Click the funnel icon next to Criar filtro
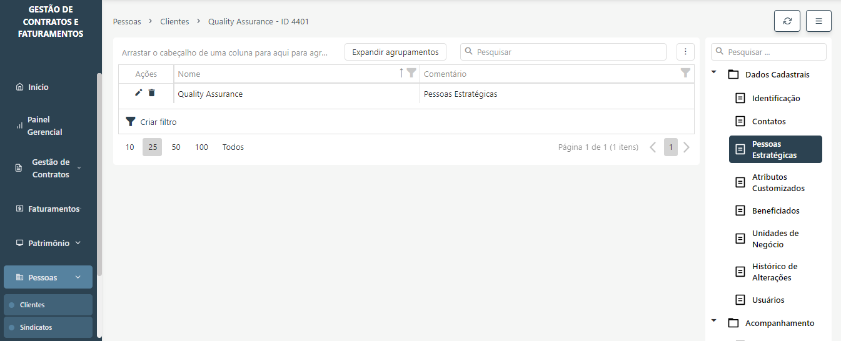This screenshot has width=841, height=341. click(131, 122)
